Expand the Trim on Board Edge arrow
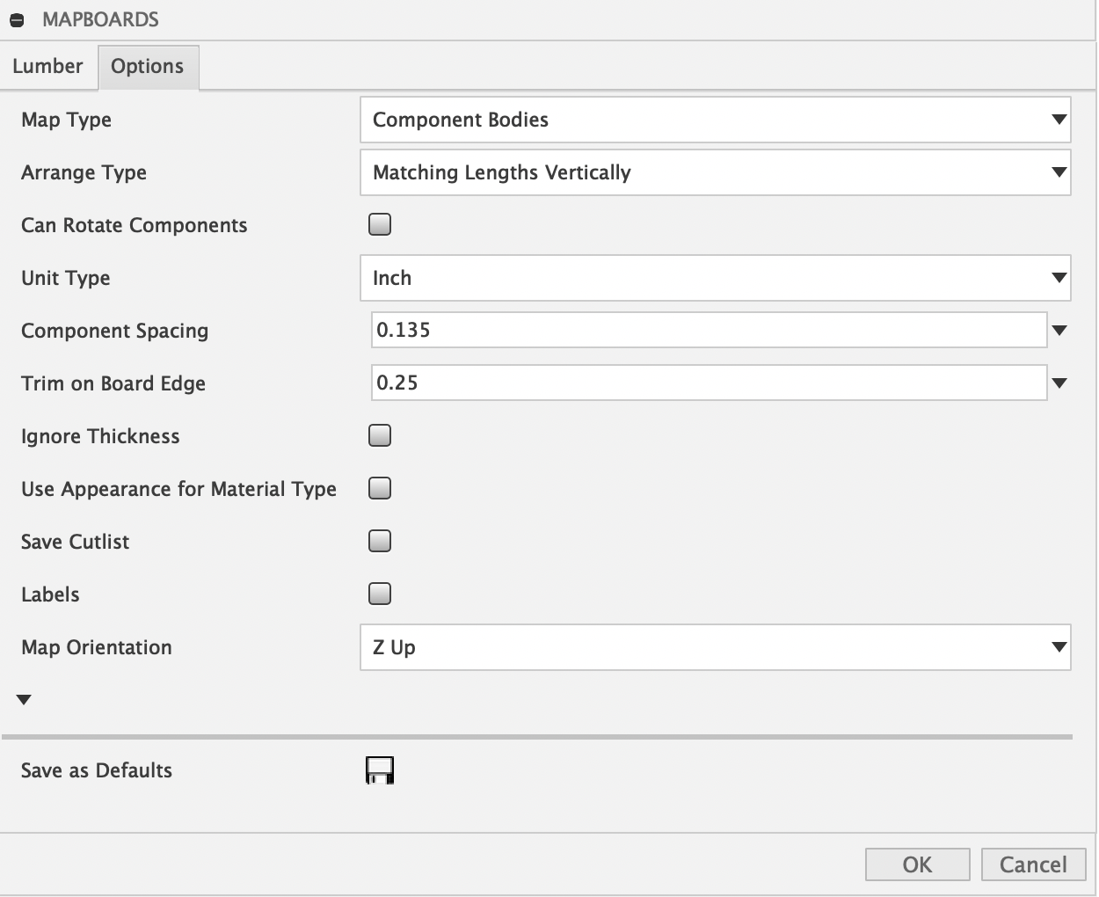 1059,383
